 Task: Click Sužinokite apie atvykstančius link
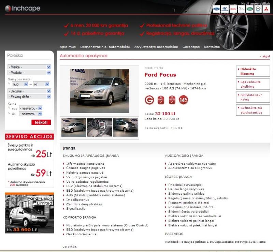coord(253,110)
